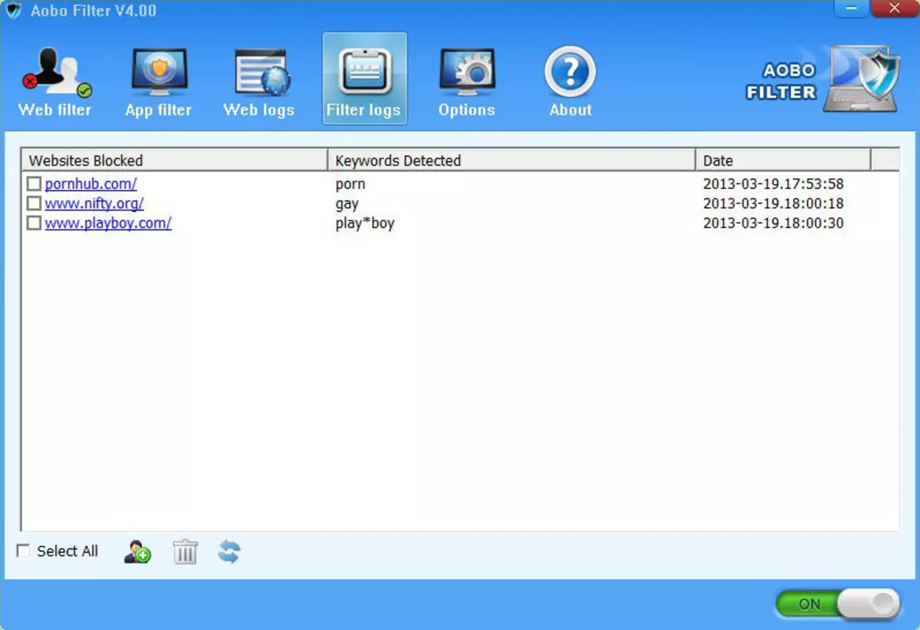This screenshot has width=920, height=630.
Task: Sort by Websites Blocked column header
Action: pos(174,160)
